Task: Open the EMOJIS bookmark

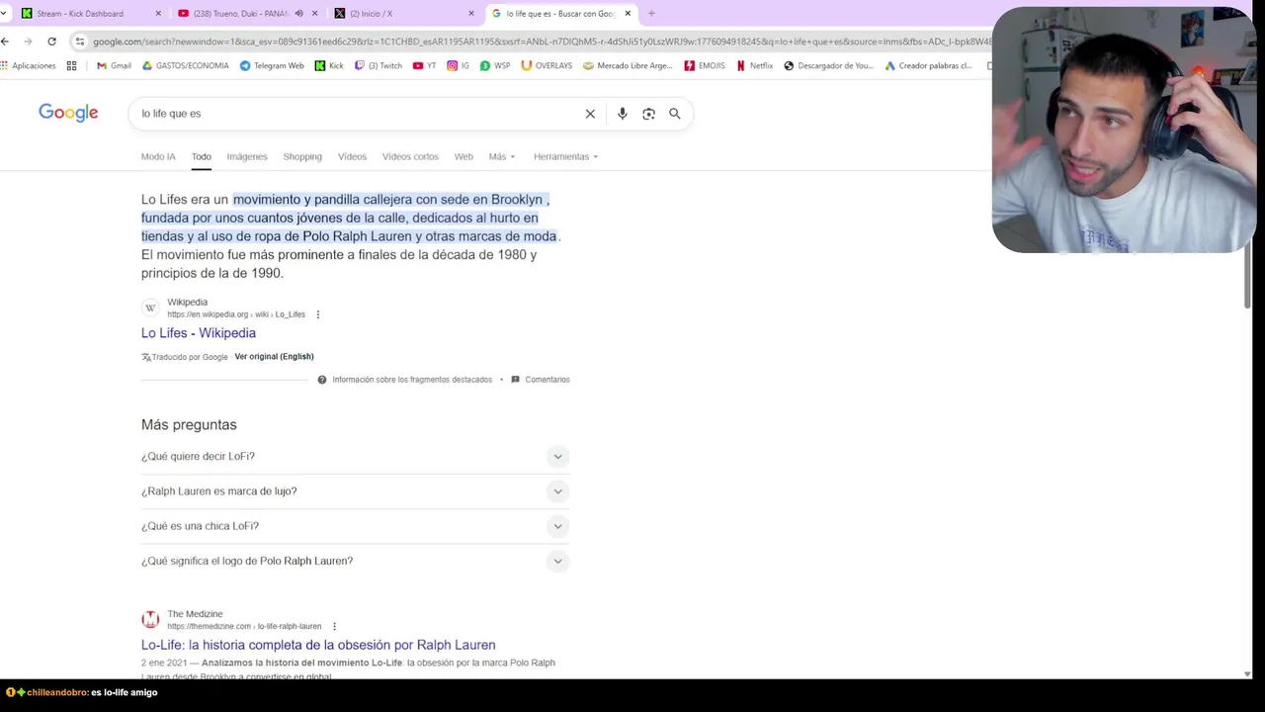Action: click(705, 65)
